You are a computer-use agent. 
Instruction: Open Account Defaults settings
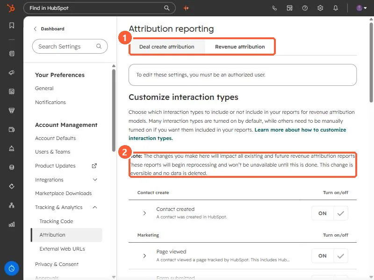coord(55,138)
